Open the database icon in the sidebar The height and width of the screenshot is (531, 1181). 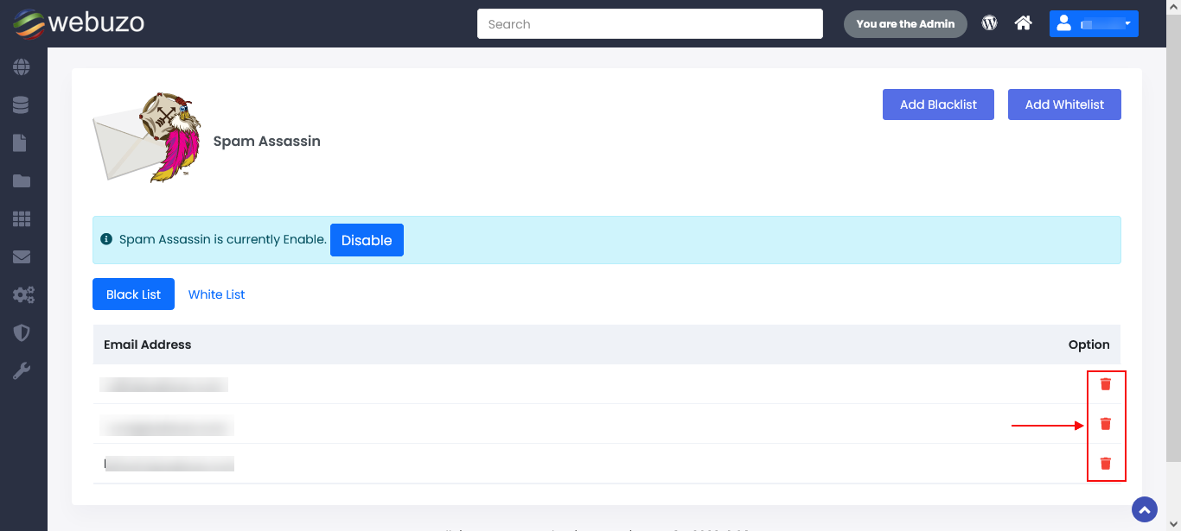[x=22, y=105]
